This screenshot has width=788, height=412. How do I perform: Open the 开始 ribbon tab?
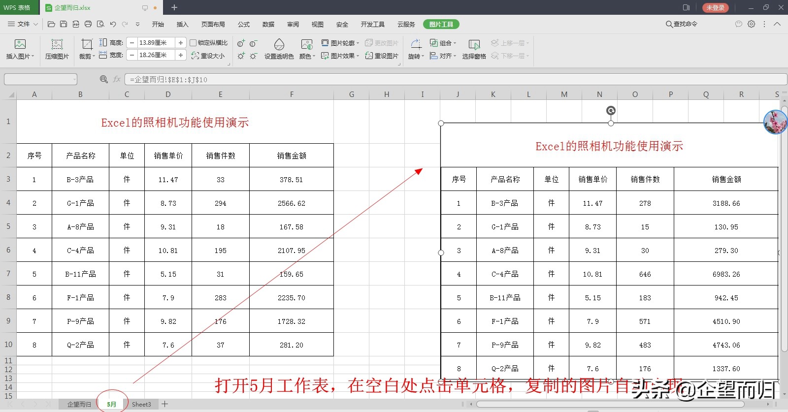pos(158,24)
